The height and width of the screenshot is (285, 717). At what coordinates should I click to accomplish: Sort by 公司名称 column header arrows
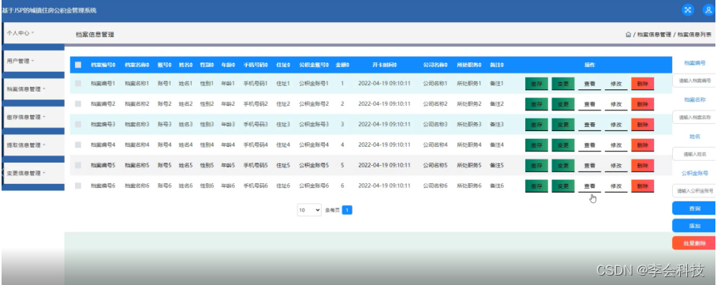pyautogui.click(x=447, y=65)
